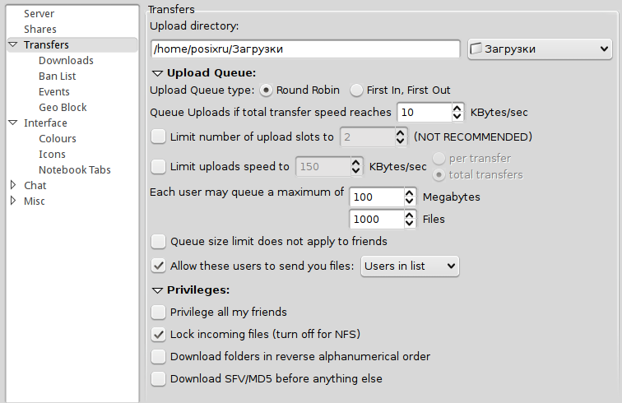Toggle Queue size limit does not apply to friends
622x403 pixels.
pos(158,242)
